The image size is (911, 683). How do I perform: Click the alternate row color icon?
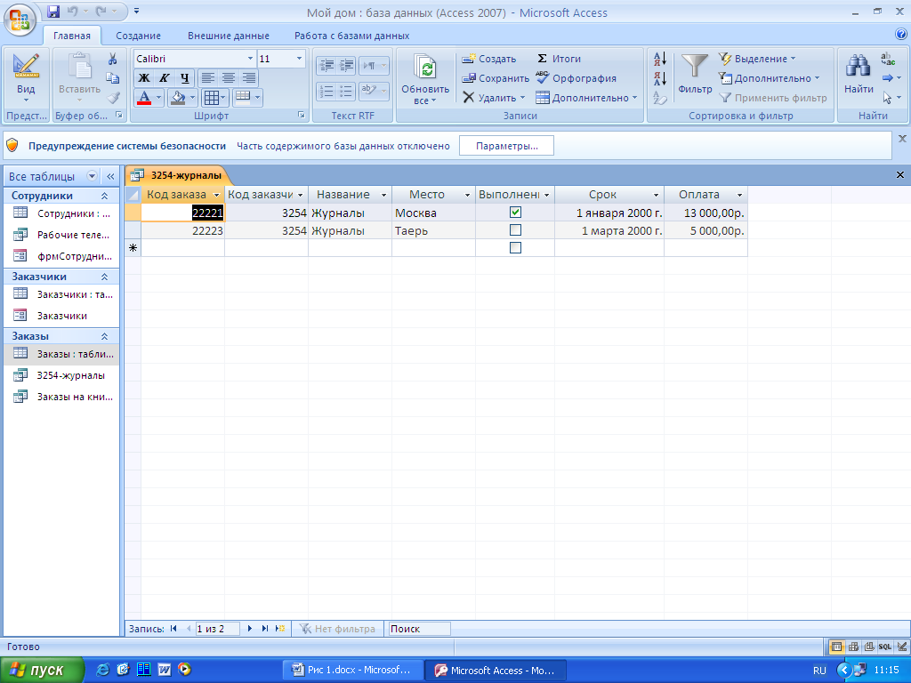pos(243,97)
